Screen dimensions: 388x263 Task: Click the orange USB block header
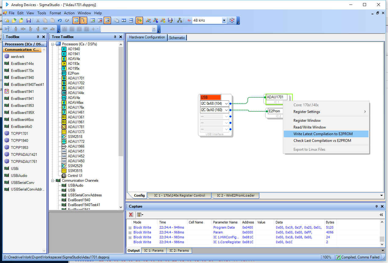point(210,97)
